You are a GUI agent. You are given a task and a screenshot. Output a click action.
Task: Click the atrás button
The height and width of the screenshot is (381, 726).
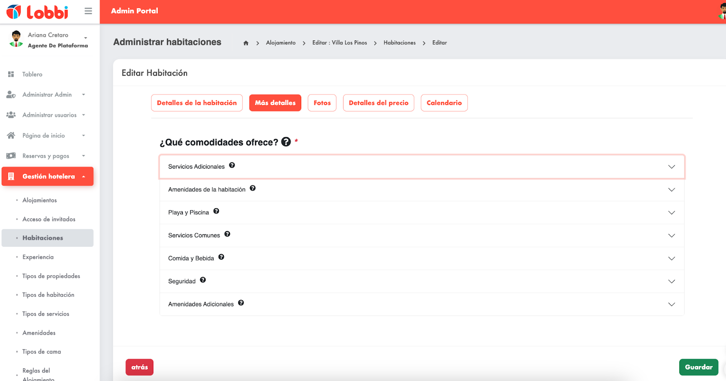coord(140,367)
